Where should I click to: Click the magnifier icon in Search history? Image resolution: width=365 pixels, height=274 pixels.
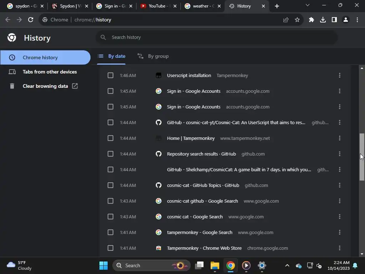click(x=103, y=37)
